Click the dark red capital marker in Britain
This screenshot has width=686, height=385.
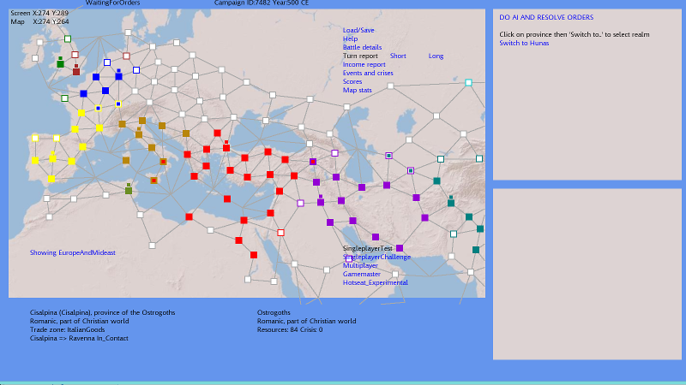[x=75, y=71]
